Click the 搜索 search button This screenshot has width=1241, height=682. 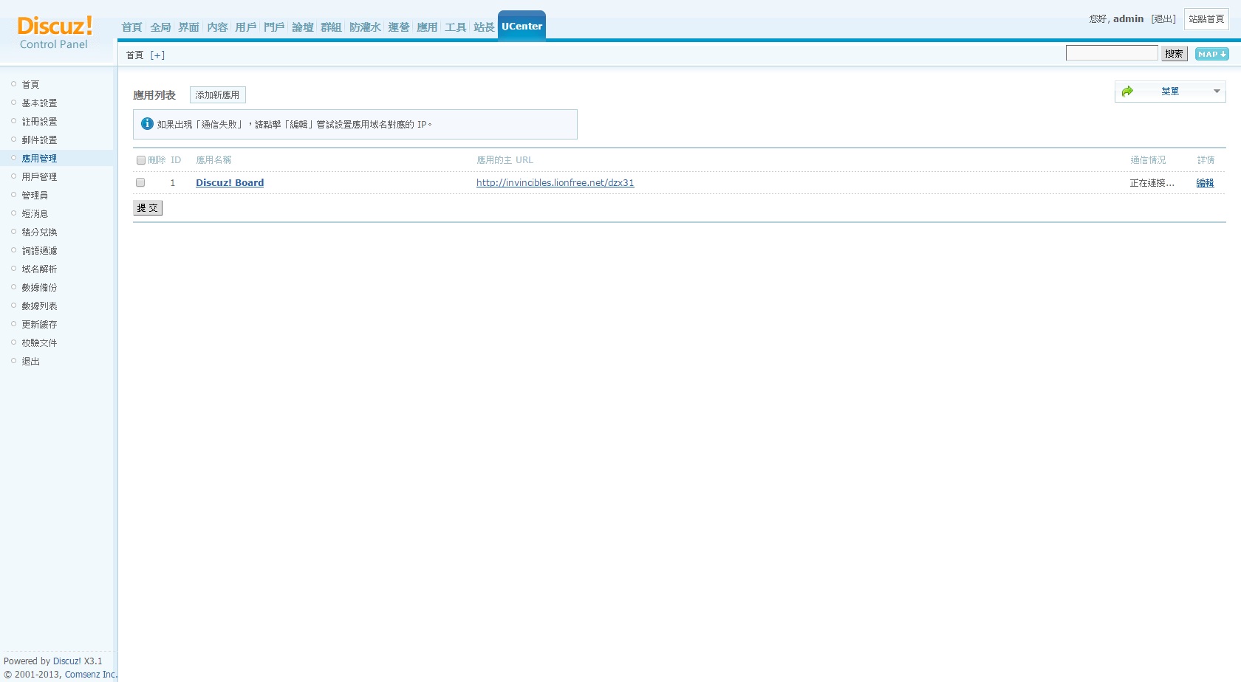1174,54
